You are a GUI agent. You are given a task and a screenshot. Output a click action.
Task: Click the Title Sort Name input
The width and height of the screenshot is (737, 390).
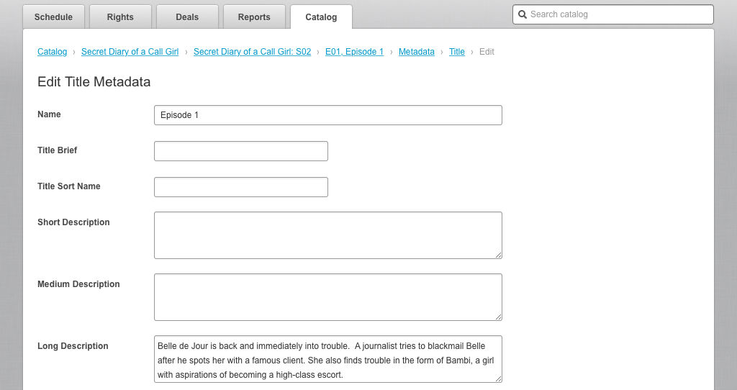[241, 187]
